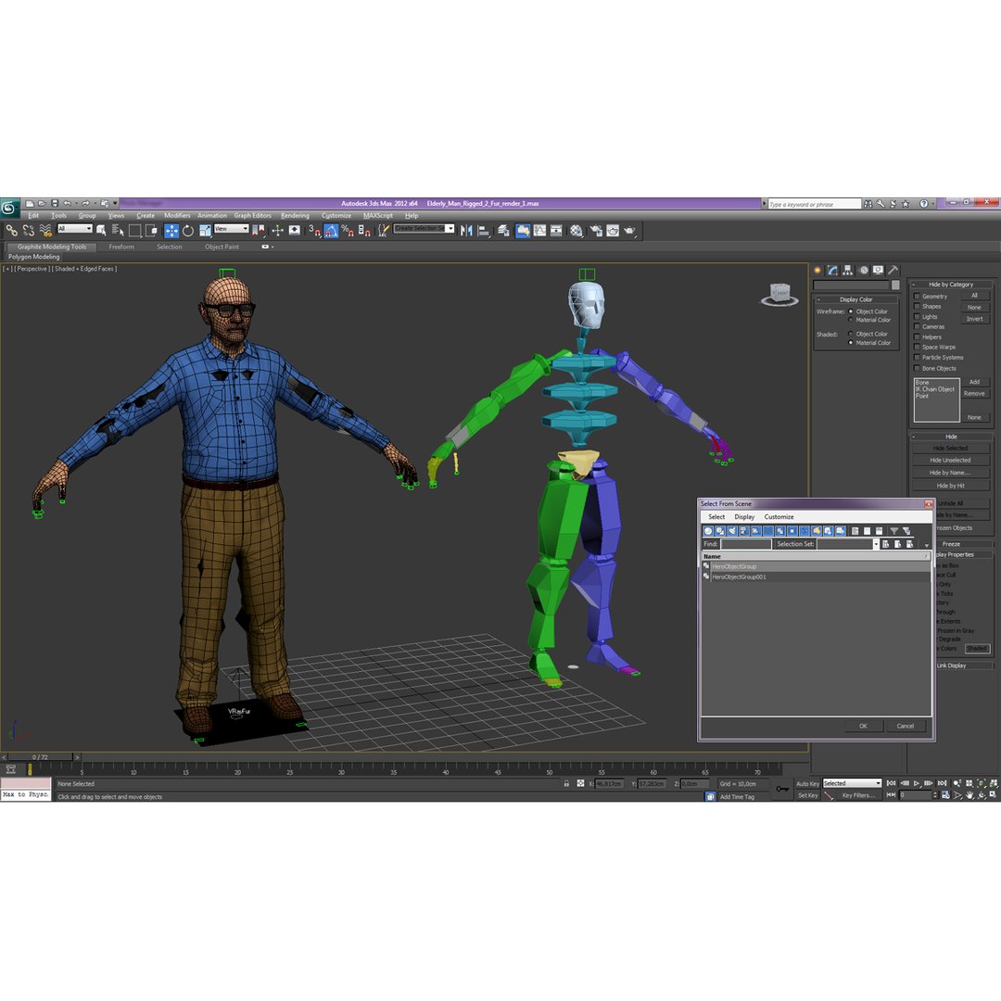The height and width of the screenshot is (1001, 1001).
Task: Open the Material Editor icon
Action: [577, 231]
